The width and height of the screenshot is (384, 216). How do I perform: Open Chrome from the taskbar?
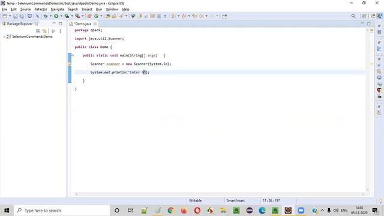pos(170,211)
